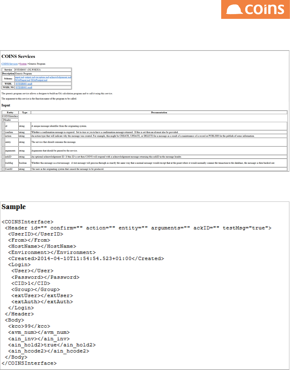Click the 'Header' entity cell
The width and height of the screenshot is (290, 370).
tap(11, 120)
